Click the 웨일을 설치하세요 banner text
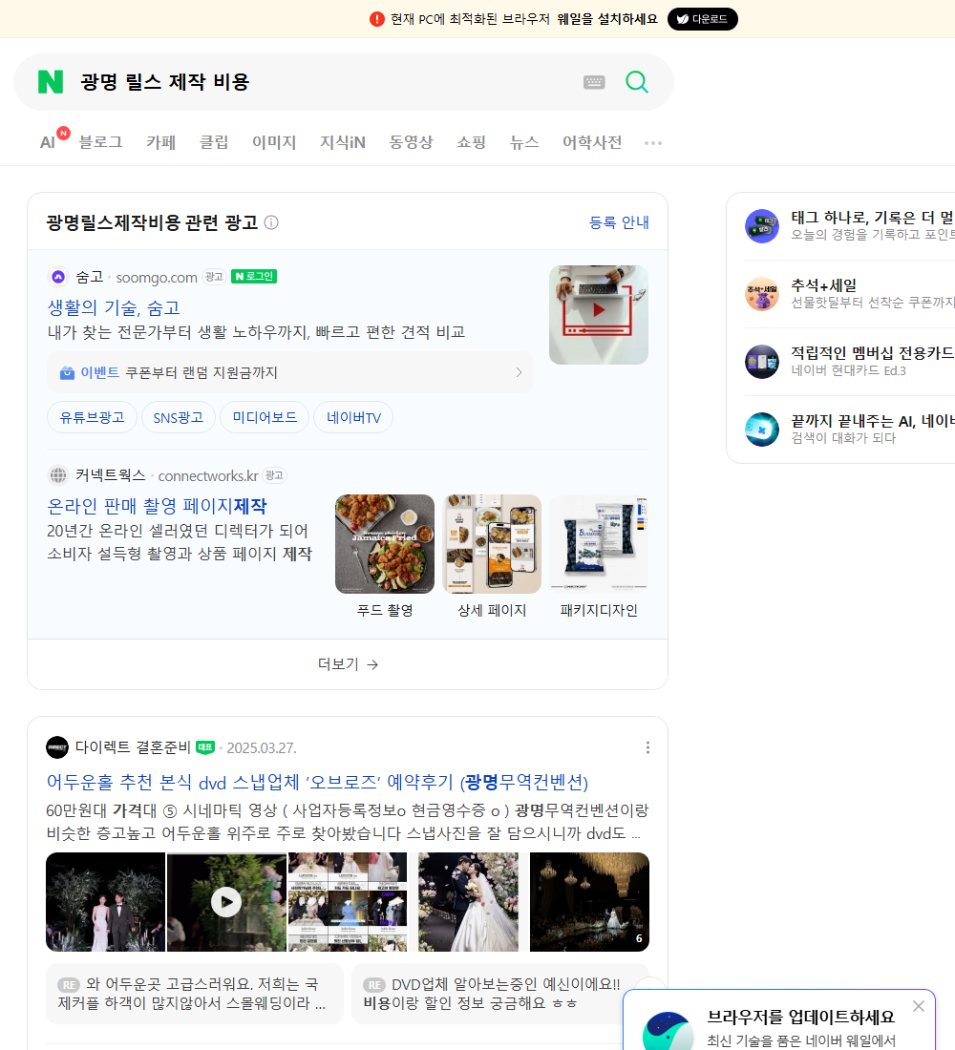Image resolution: width=955 pixels, height=1050 pixels. (607, 19)
